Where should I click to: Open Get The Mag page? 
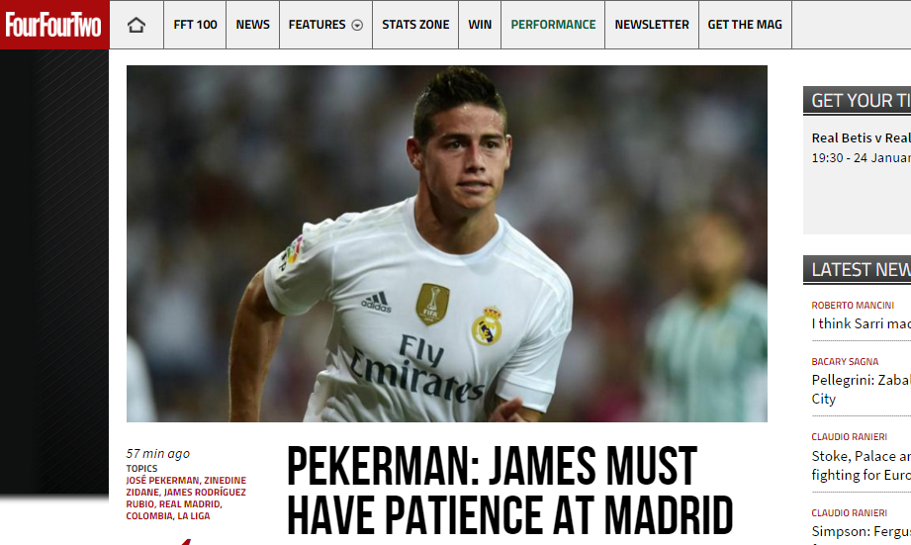(745, 25)
